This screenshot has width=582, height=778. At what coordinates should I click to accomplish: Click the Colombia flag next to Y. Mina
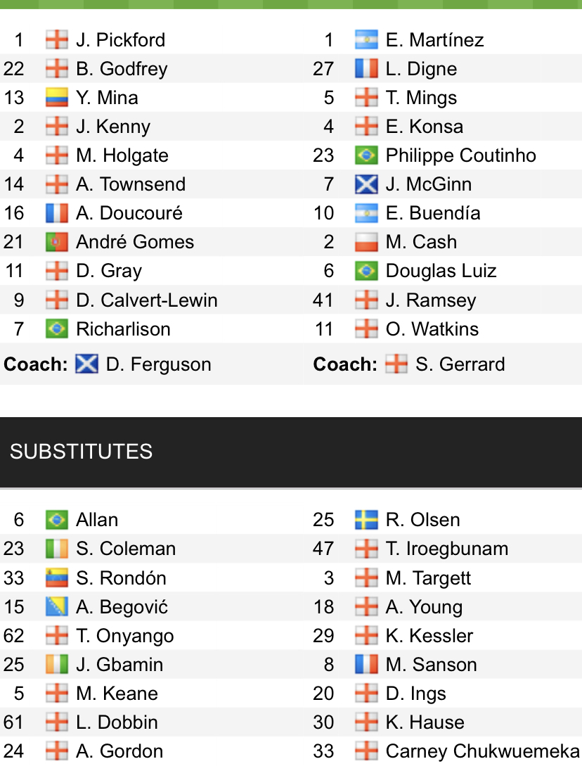(56, 97)
